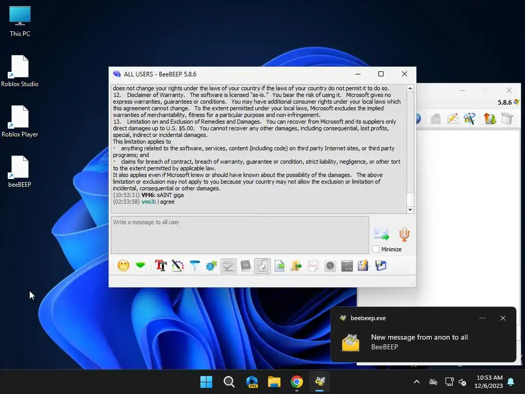
Task: Click the 5.8.6 version label in main window
Action: pos(504,103)
